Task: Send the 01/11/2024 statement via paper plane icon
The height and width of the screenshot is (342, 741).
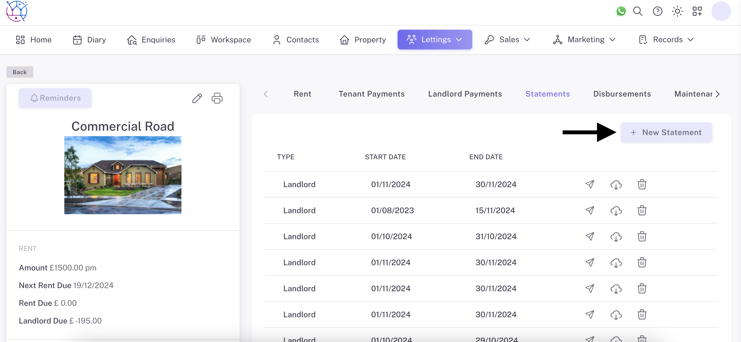Action: click(590, 184)
